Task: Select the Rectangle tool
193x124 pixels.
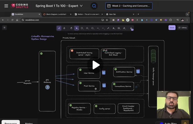Action: coord(82,28)
